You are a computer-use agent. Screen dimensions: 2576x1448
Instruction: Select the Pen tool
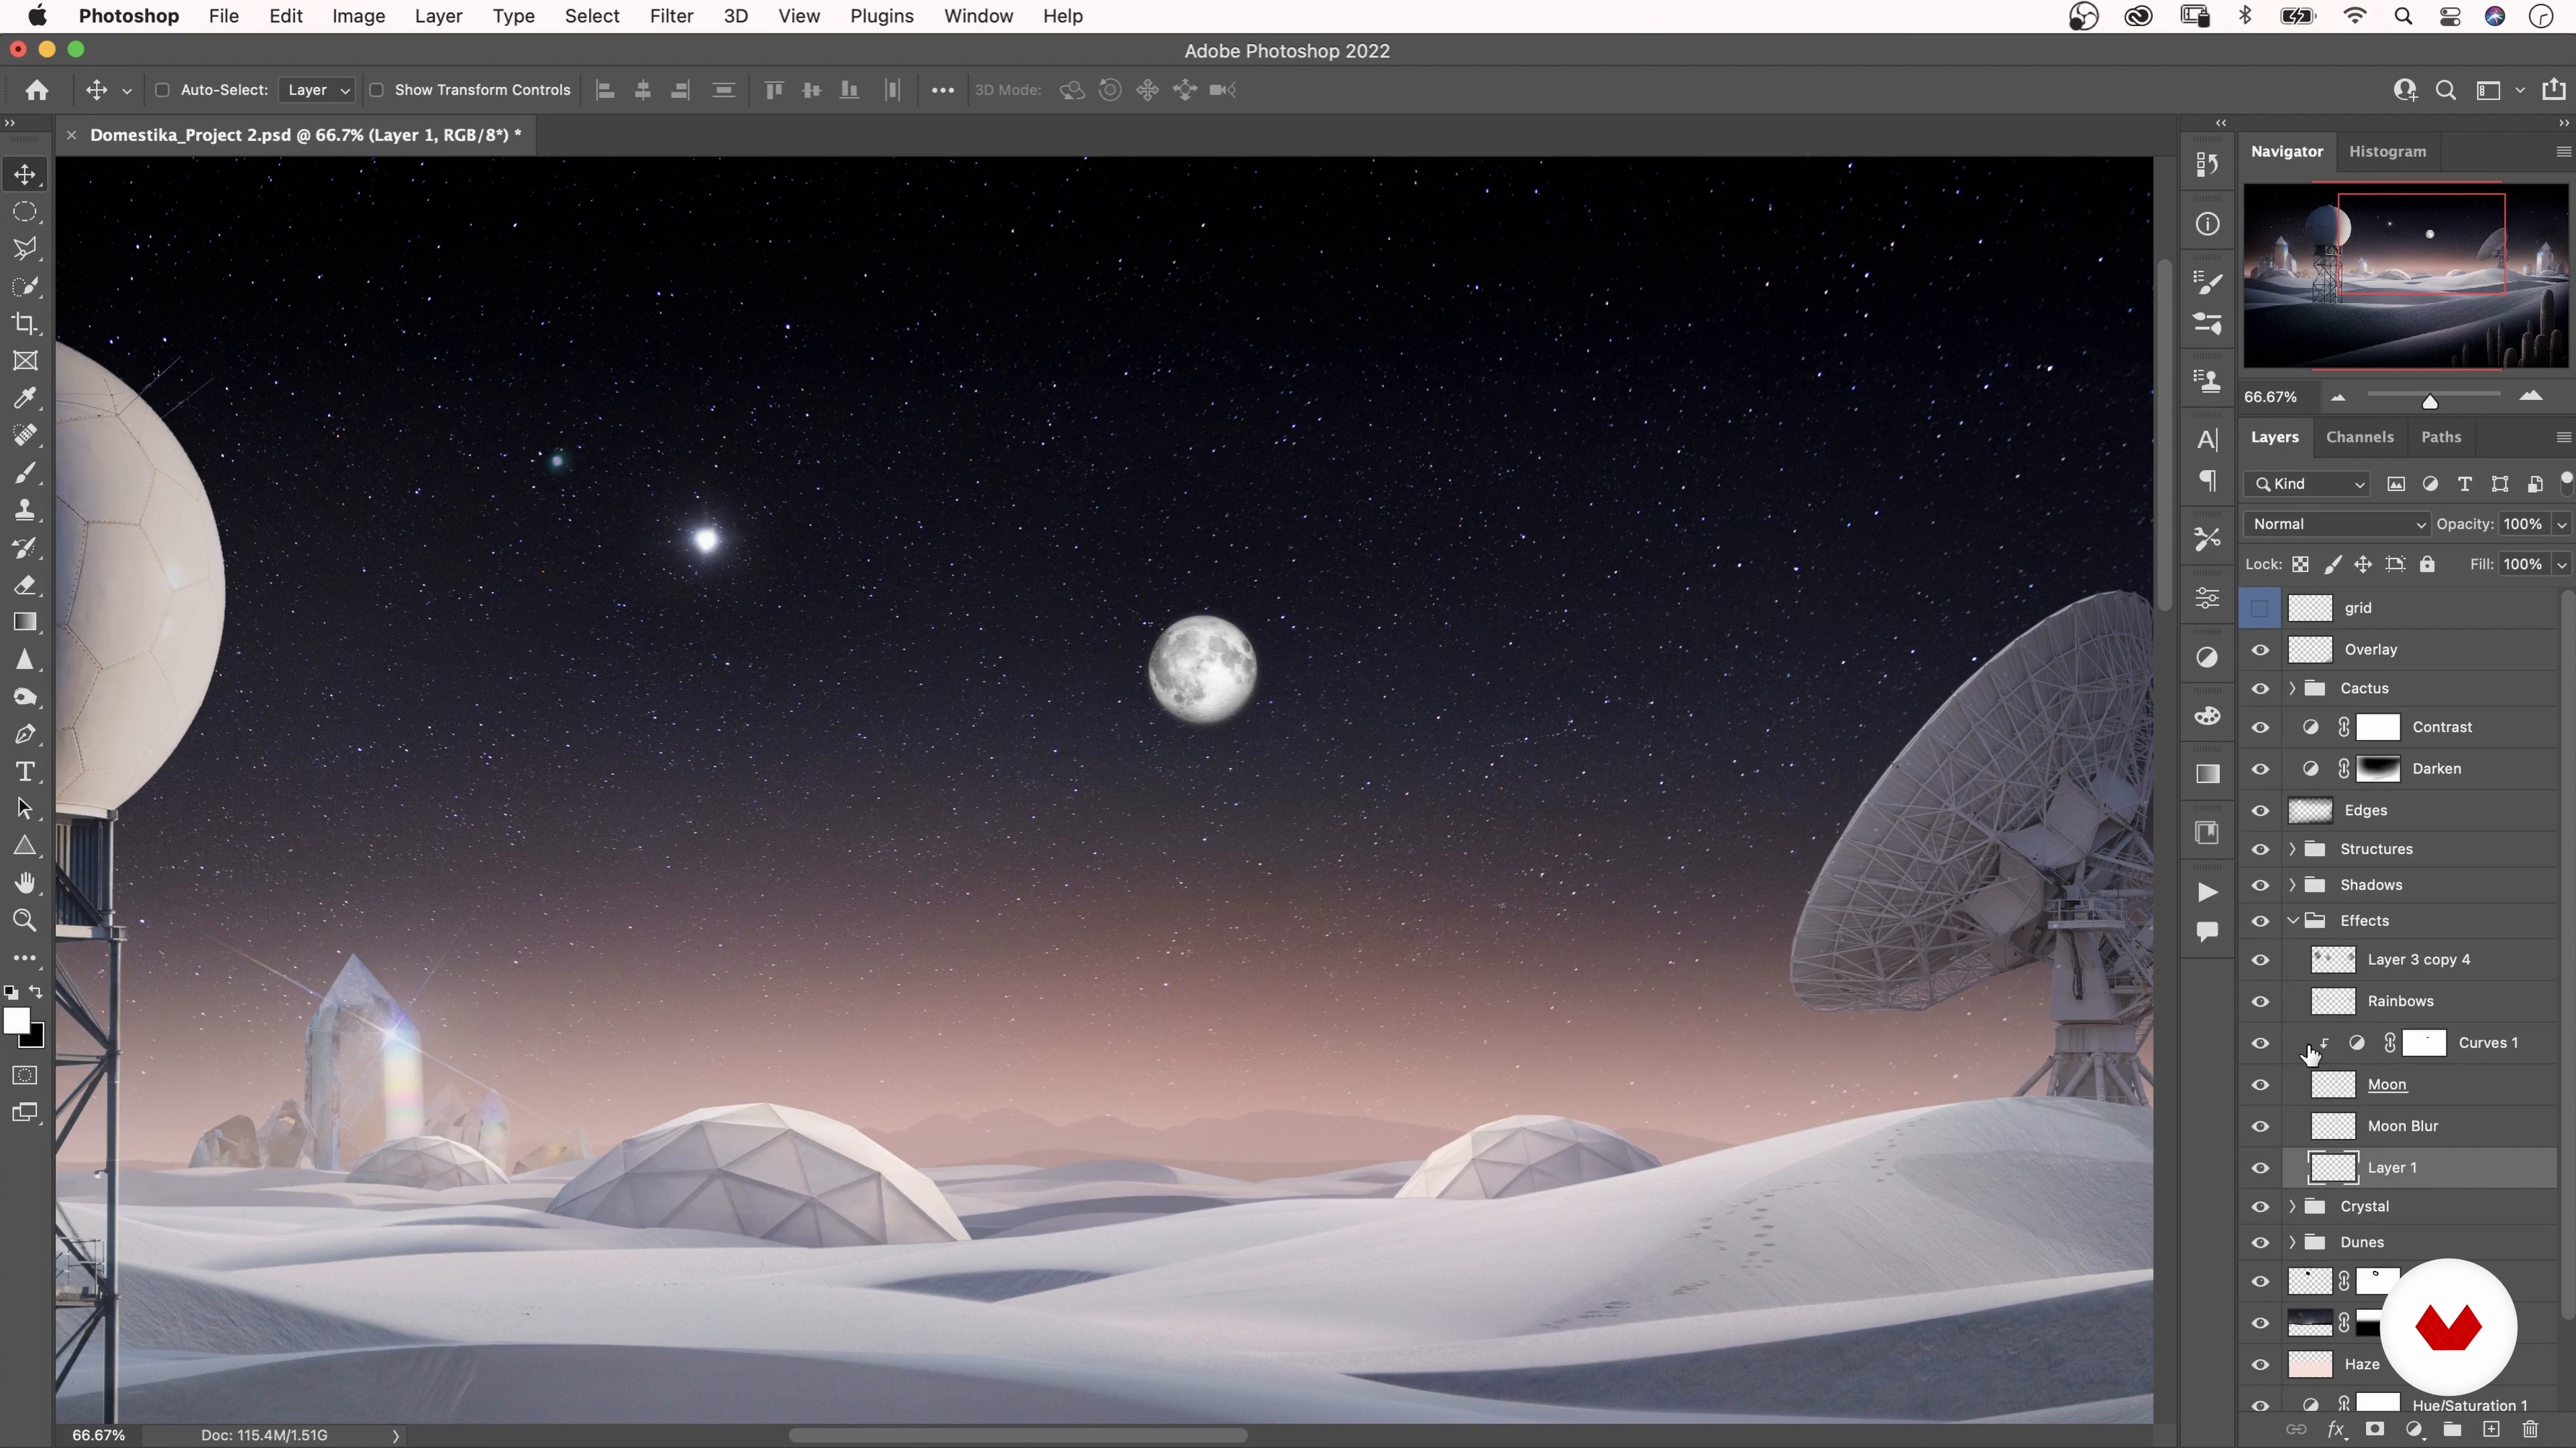pyautogui.click(x=25, y=735)
